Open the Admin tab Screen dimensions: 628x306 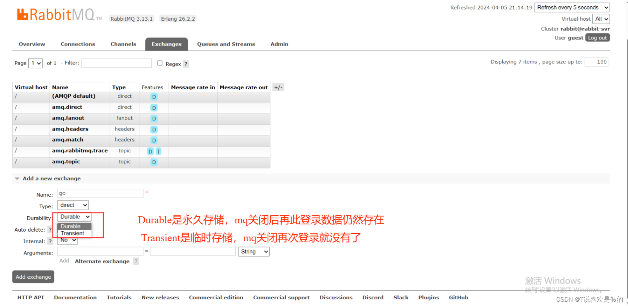(x=279, y=44)
